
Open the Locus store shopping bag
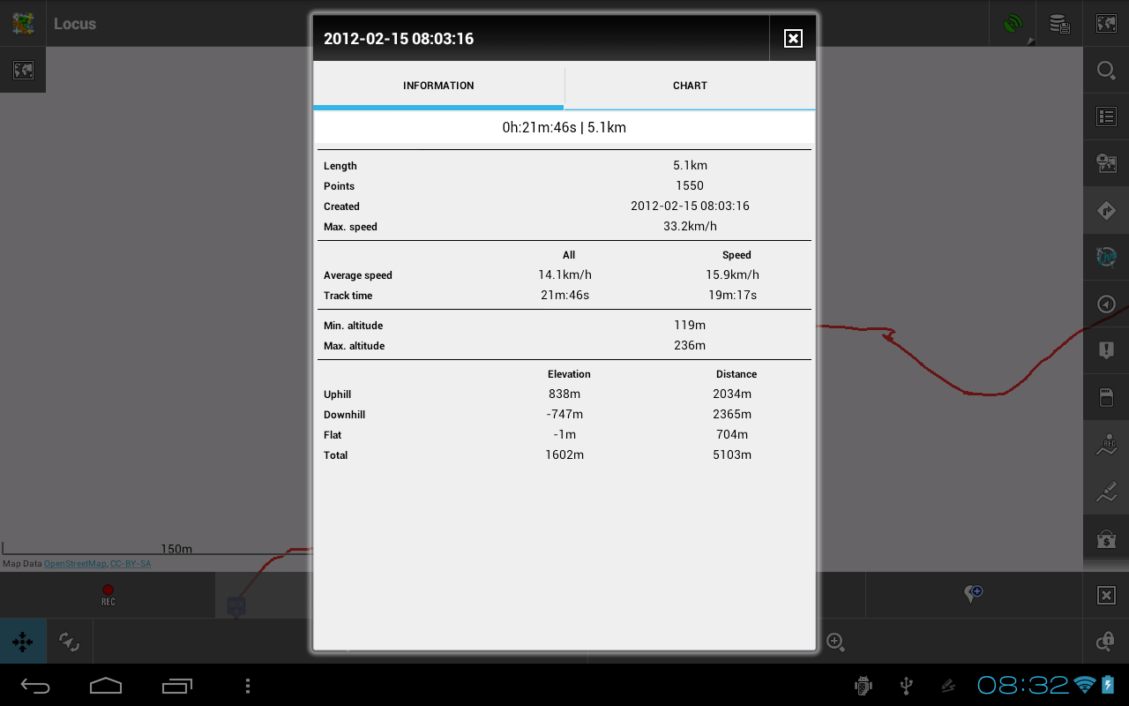coord(1106,537)
